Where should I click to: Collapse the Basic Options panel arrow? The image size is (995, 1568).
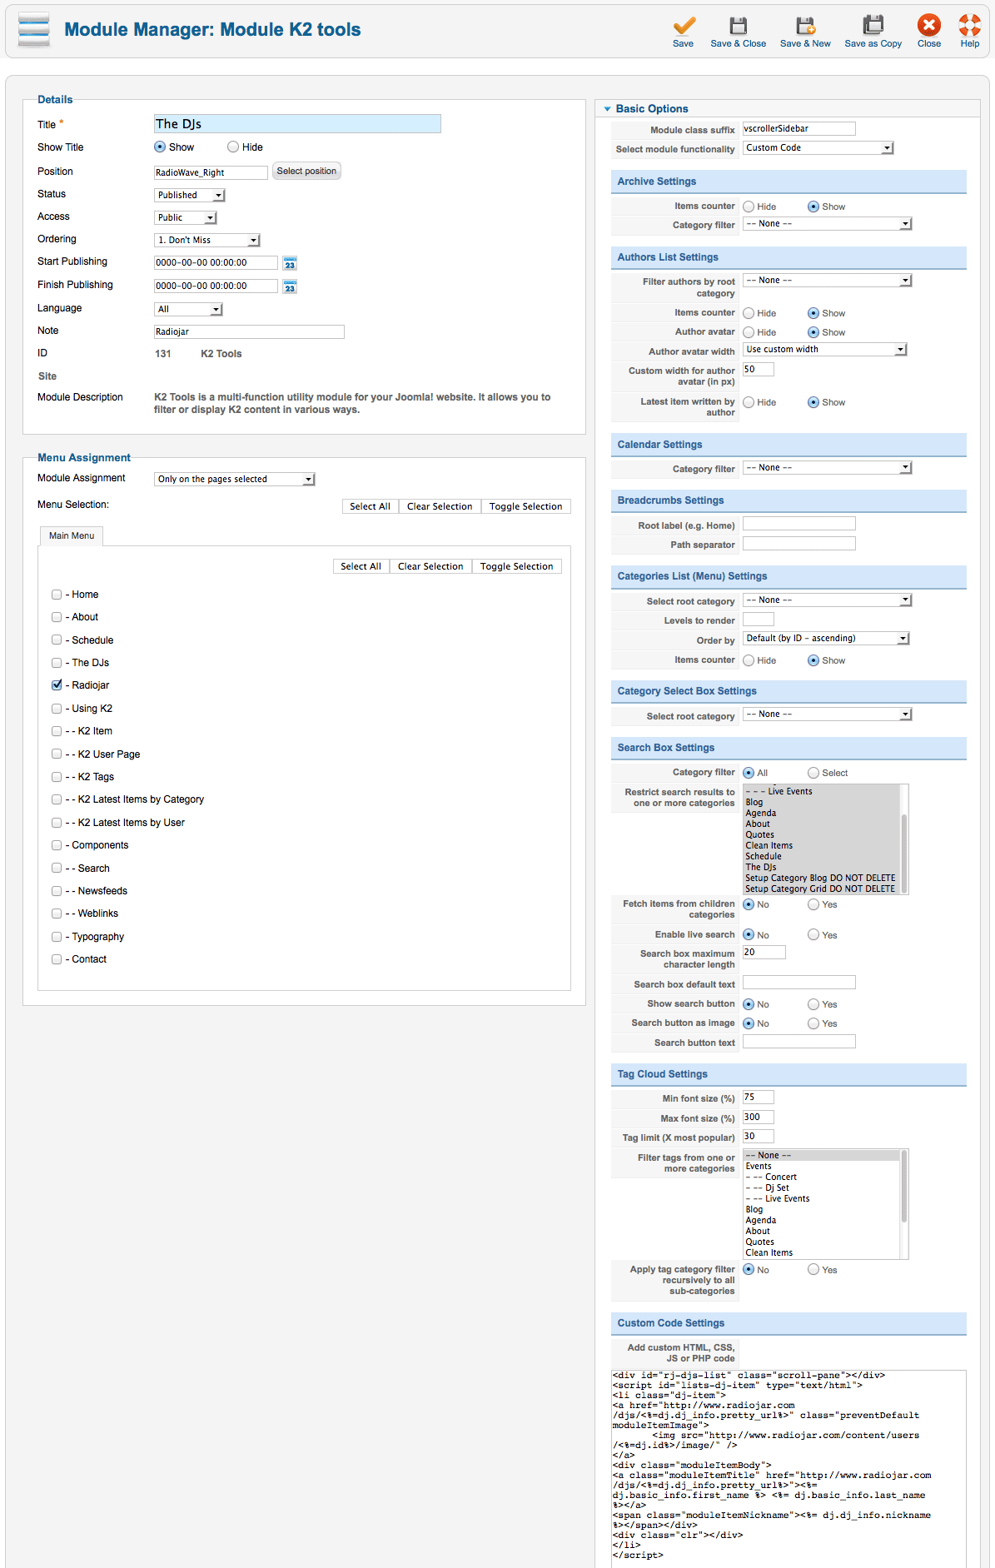(x=608, y=109)
